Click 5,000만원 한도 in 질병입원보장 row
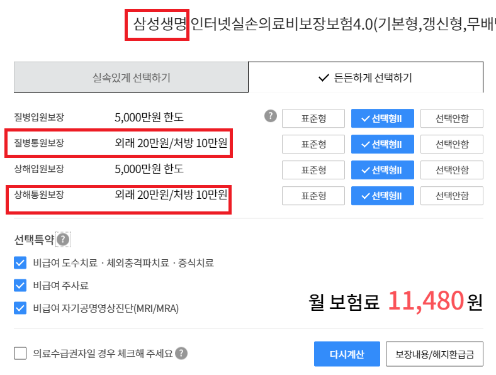The image size is (496, 375). coord(149,117)
